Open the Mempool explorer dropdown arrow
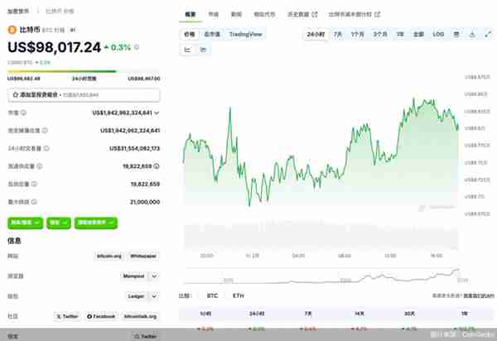Viewport: 497px width, 341px height. pos(154,276)
